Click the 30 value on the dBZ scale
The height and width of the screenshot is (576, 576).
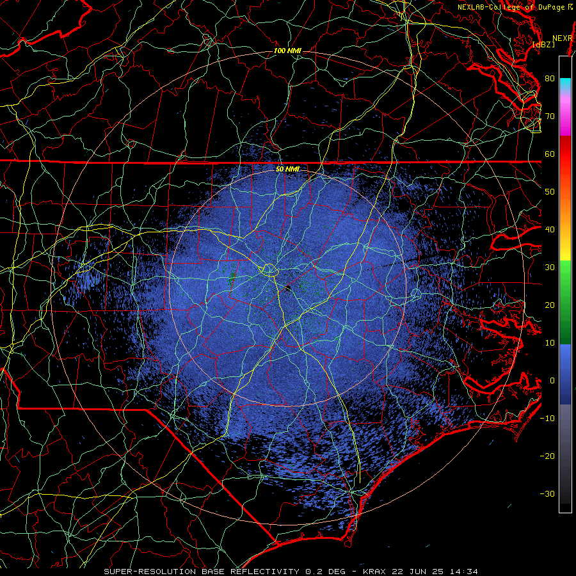[550, 267]
